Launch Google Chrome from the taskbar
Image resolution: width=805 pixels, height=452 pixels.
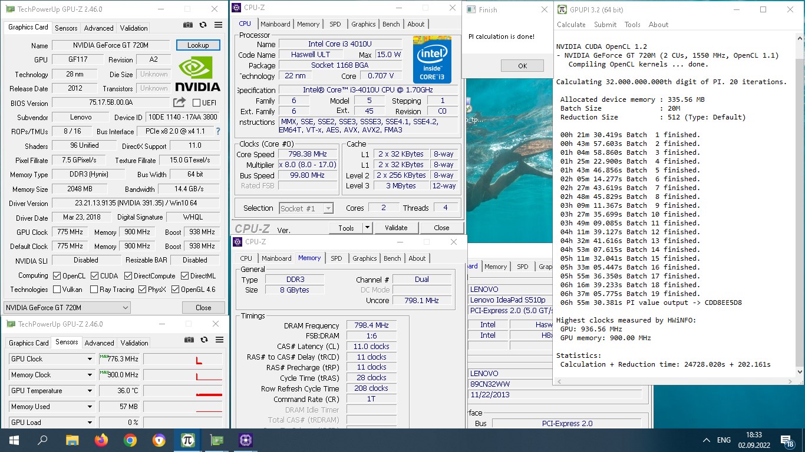tap(130, 440)
